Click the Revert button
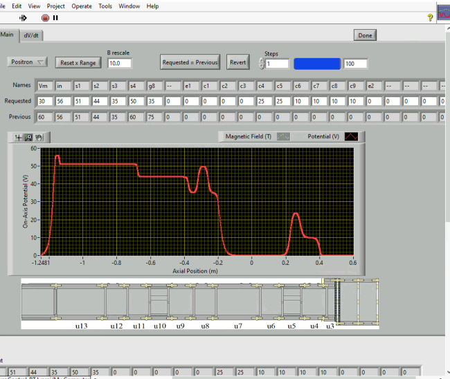Screen dimensions: 450x379 click(x=237, y=62)
